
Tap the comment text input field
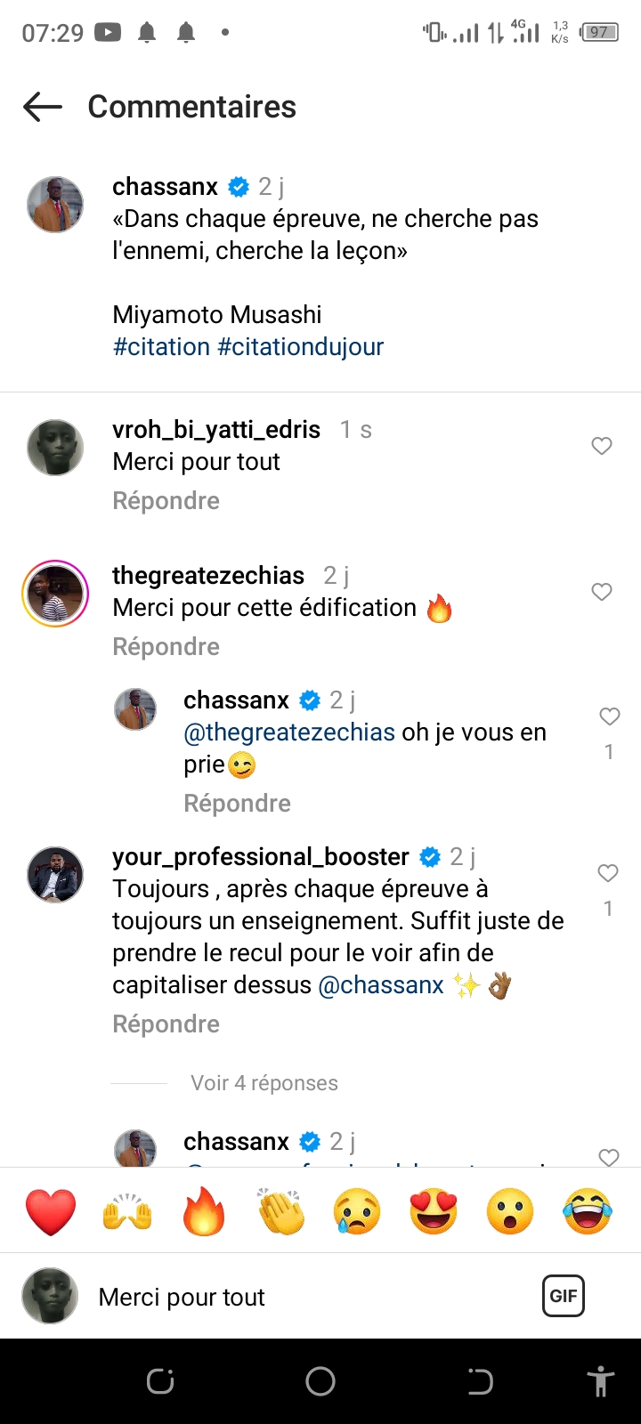click(303, 1297)
